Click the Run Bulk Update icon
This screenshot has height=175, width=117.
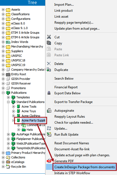(x=49, y=134)
